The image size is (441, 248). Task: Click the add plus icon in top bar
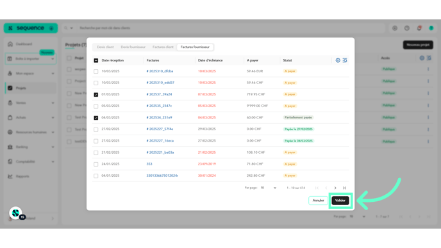pos(395,28)
